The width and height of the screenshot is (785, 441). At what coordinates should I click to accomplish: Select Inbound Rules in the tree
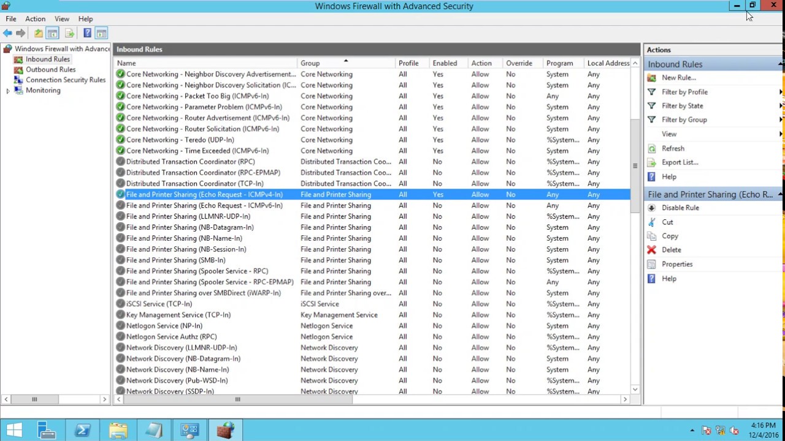pos(48,59)
